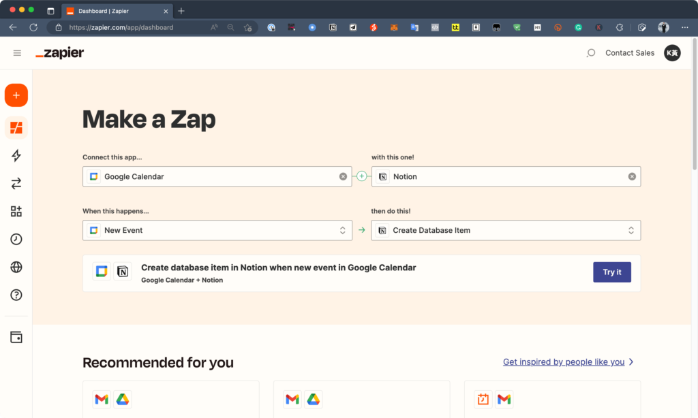Open the Explore globe icon in sidebar
The image size is (698, 418).
[x=16, y=267]
